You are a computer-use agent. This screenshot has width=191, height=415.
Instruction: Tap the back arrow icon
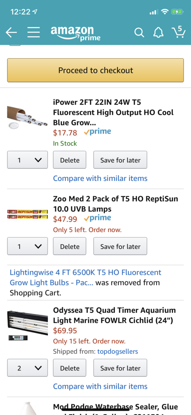[11, 32]
